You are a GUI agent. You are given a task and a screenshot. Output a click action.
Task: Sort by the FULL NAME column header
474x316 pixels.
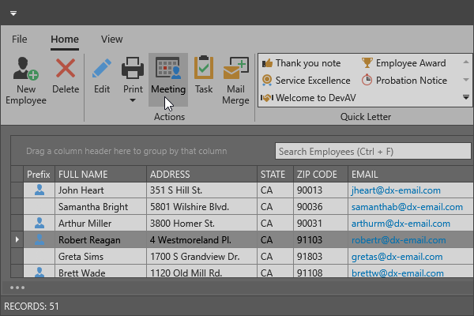[x=100, y=174]
